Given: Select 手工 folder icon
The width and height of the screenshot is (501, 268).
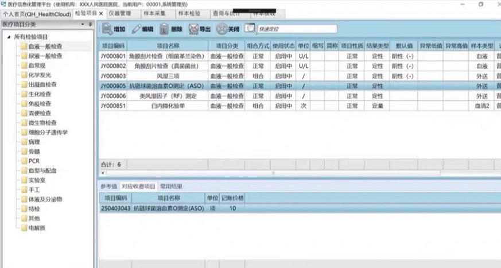Looking at the screenshot, I should tap(24, 190).
